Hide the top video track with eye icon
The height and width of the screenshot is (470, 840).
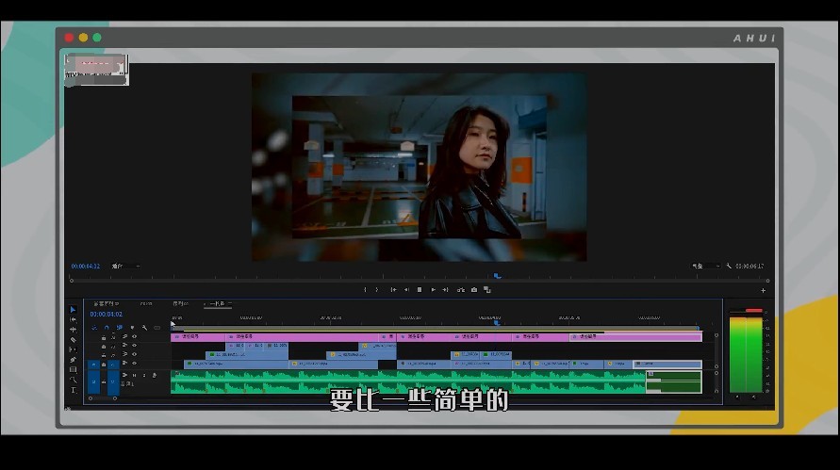134,336
